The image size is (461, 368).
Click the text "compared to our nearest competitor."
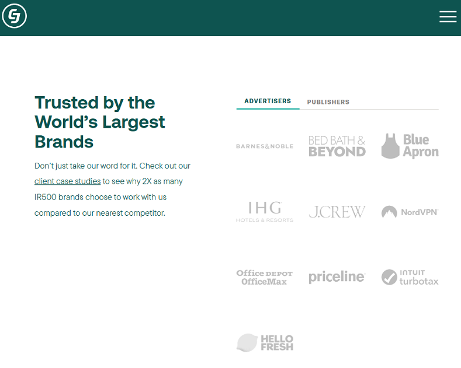coord(100,213)
